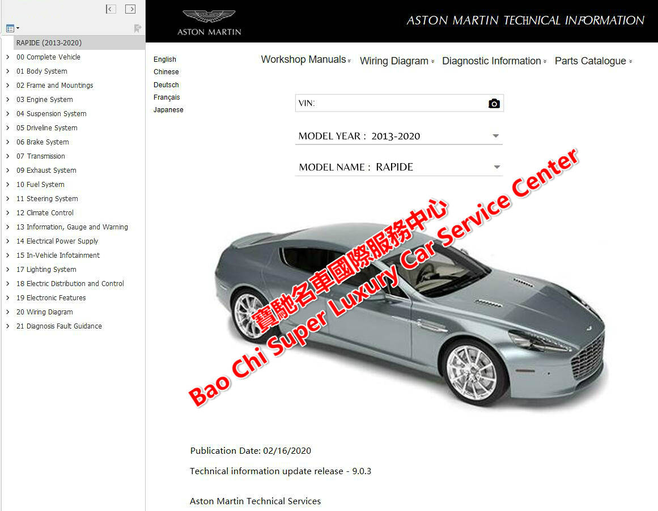Open 04 Suspension System entry
The height and width of the screenshot is (511, 658).
pyautogui.click(x=51, y=114)
